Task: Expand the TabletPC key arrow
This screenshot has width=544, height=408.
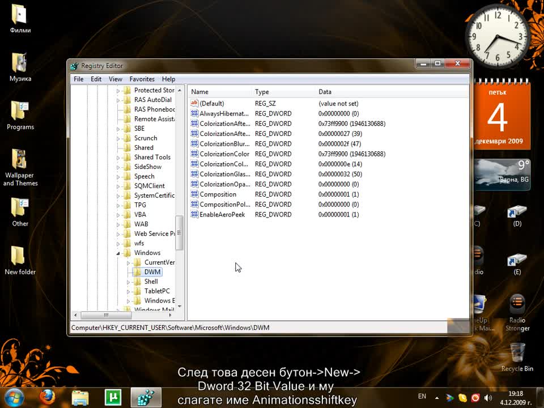Action: pos(128,292)
